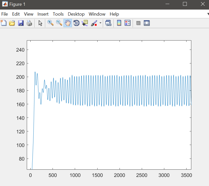The width and height of the screenshot is (209, 186).
Task: Hide plot tools with the gray square icon
Action: tap(138, 23)
